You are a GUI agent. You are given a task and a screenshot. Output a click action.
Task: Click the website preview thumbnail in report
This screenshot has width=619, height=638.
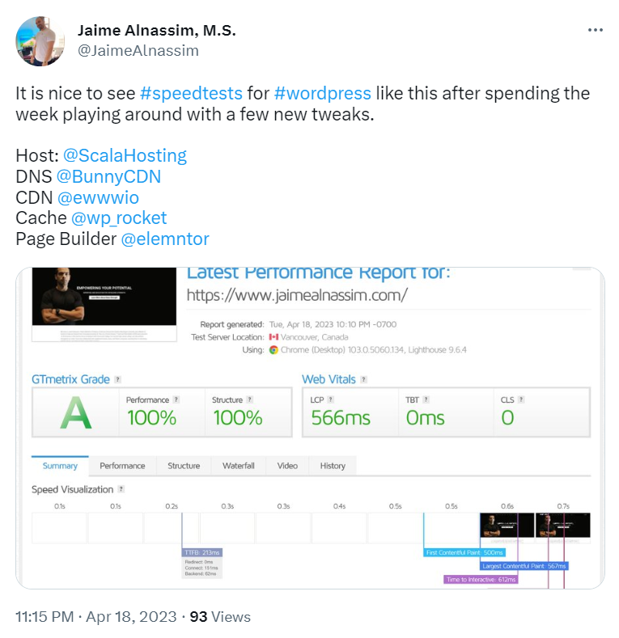pos(104,304)
